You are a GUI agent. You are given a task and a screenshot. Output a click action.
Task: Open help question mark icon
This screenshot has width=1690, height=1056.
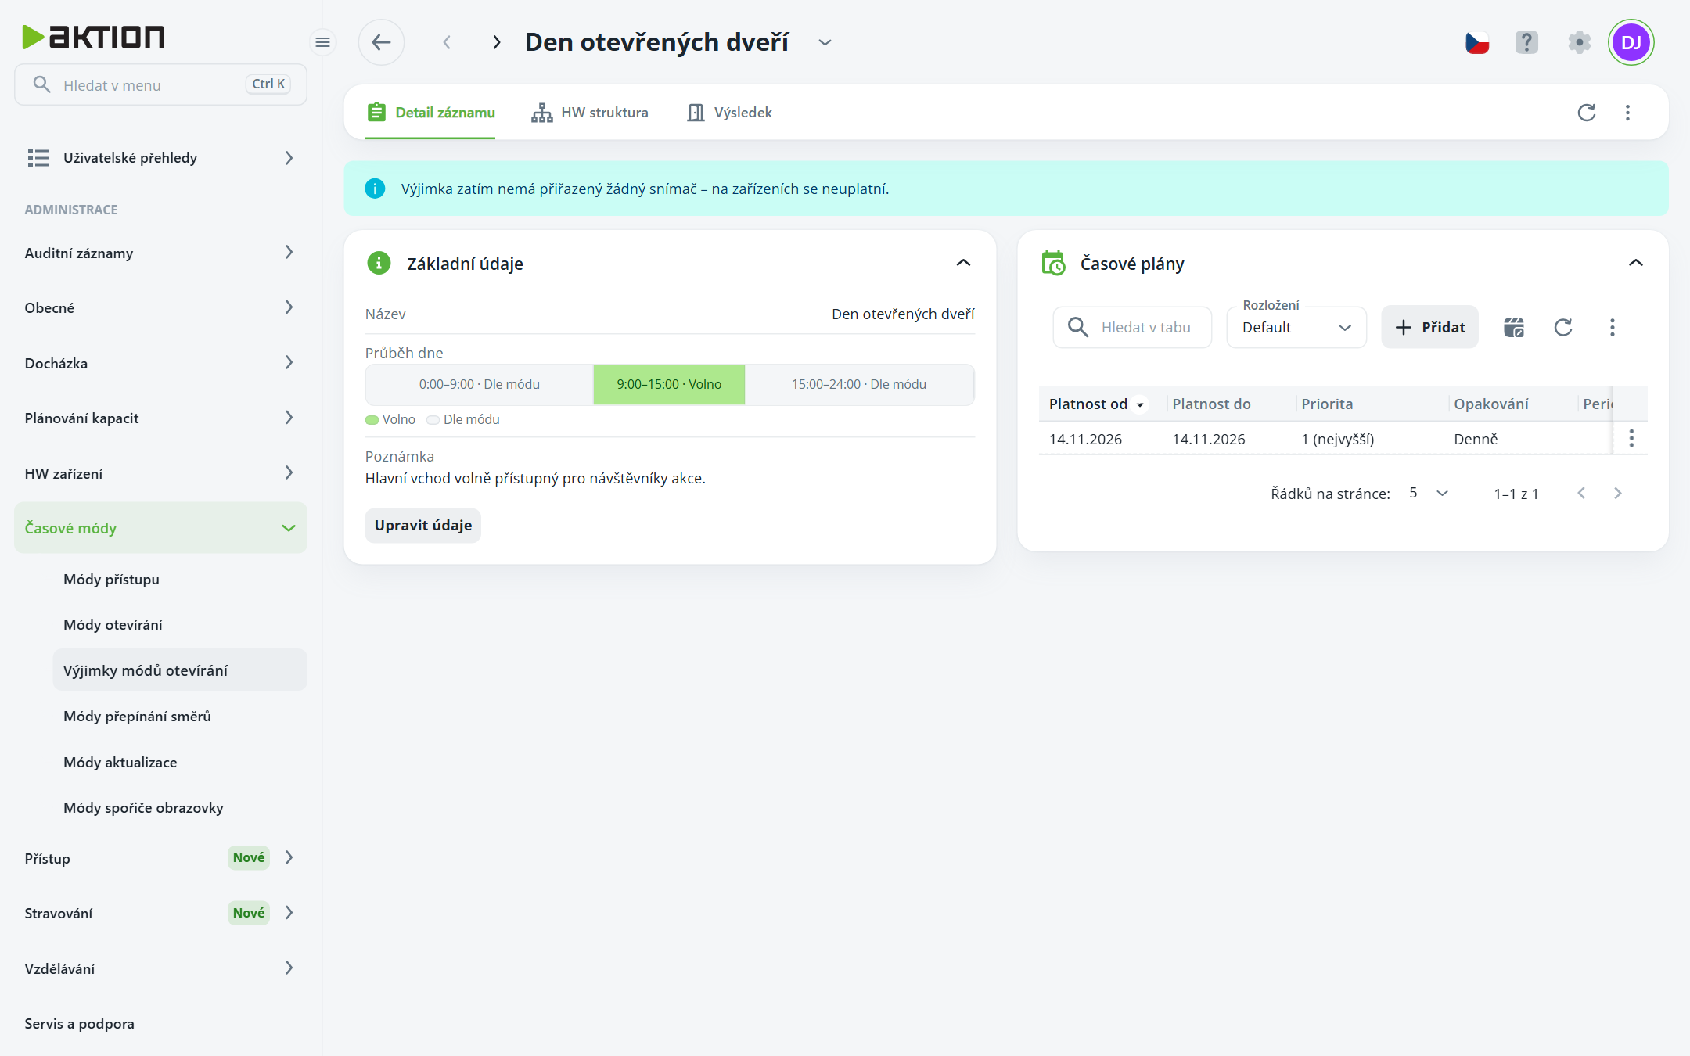[x=1526, y=42]
